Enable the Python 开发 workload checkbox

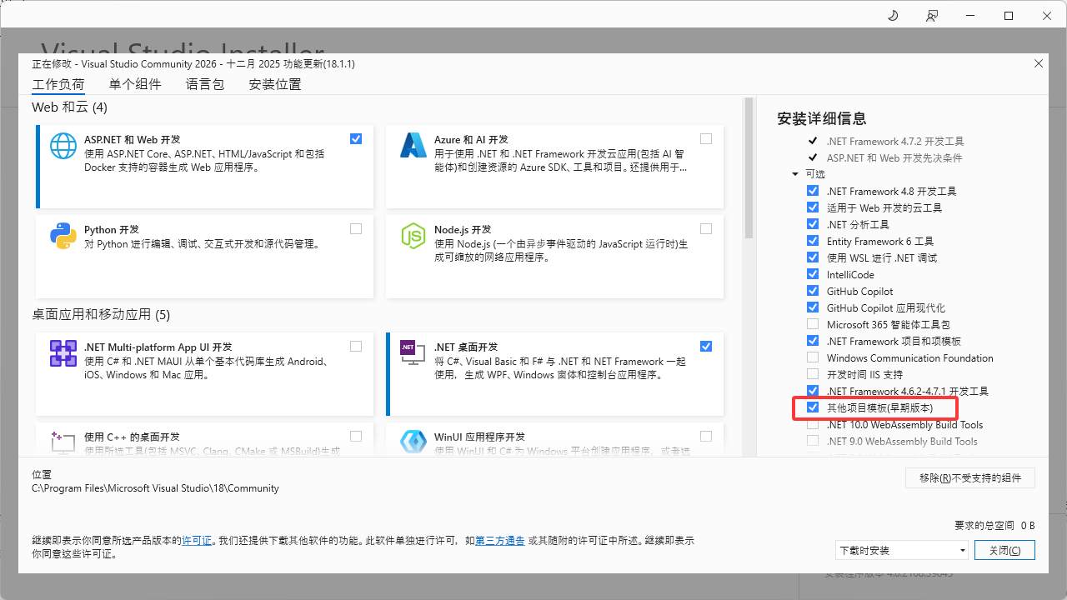[x=356, y=228]
